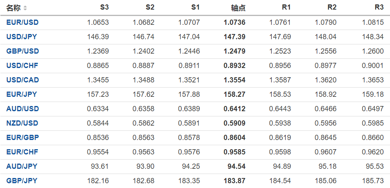
Task: Click the USD/JPY S1 value 147.04
Action: pyautogui.click(x=191, y=37)
